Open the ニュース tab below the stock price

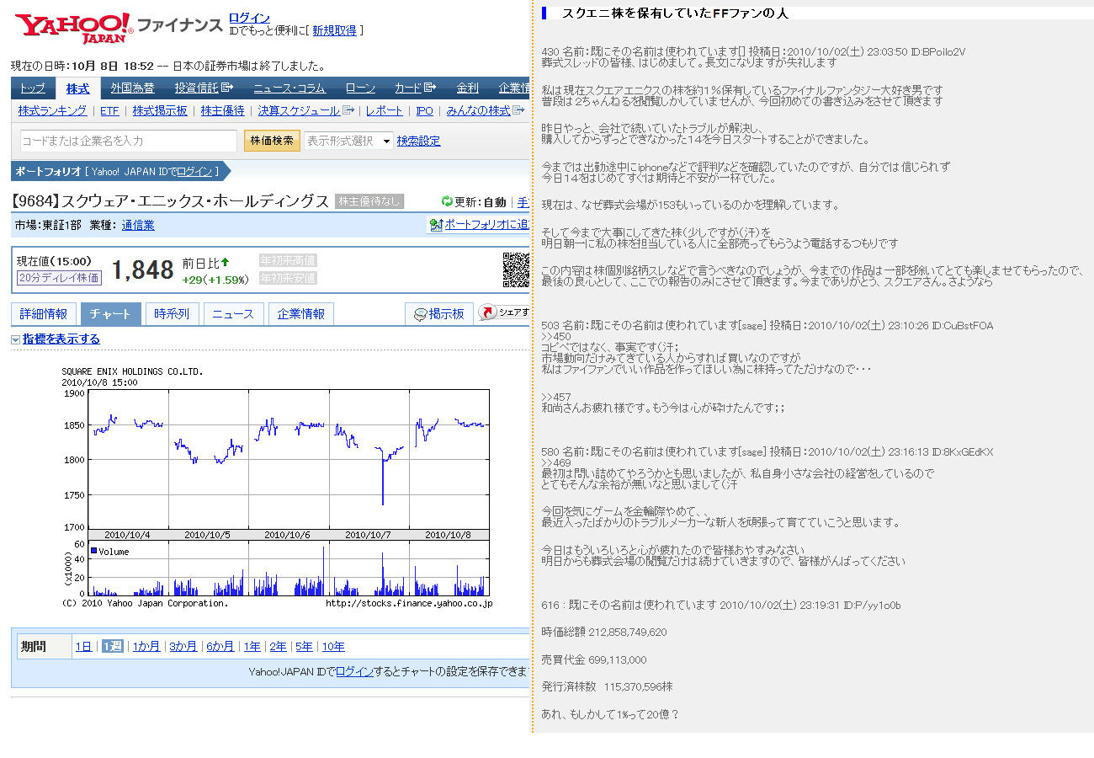pos(233,314)
